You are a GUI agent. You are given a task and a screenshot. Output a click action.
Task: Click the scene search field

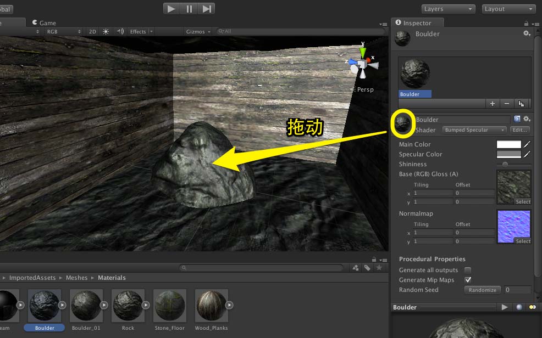point(300,31)
